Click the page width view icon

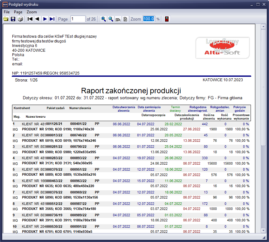(x=118, y=19)
